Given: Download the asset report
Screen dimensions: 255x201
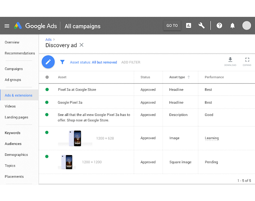Looking at the screenshot, I should (x=230, y=62).
